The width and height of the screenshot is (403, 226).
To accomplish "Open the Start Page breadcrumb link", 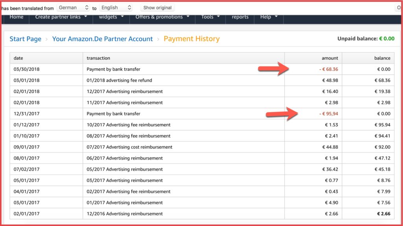I will click(x=26, y=39).
